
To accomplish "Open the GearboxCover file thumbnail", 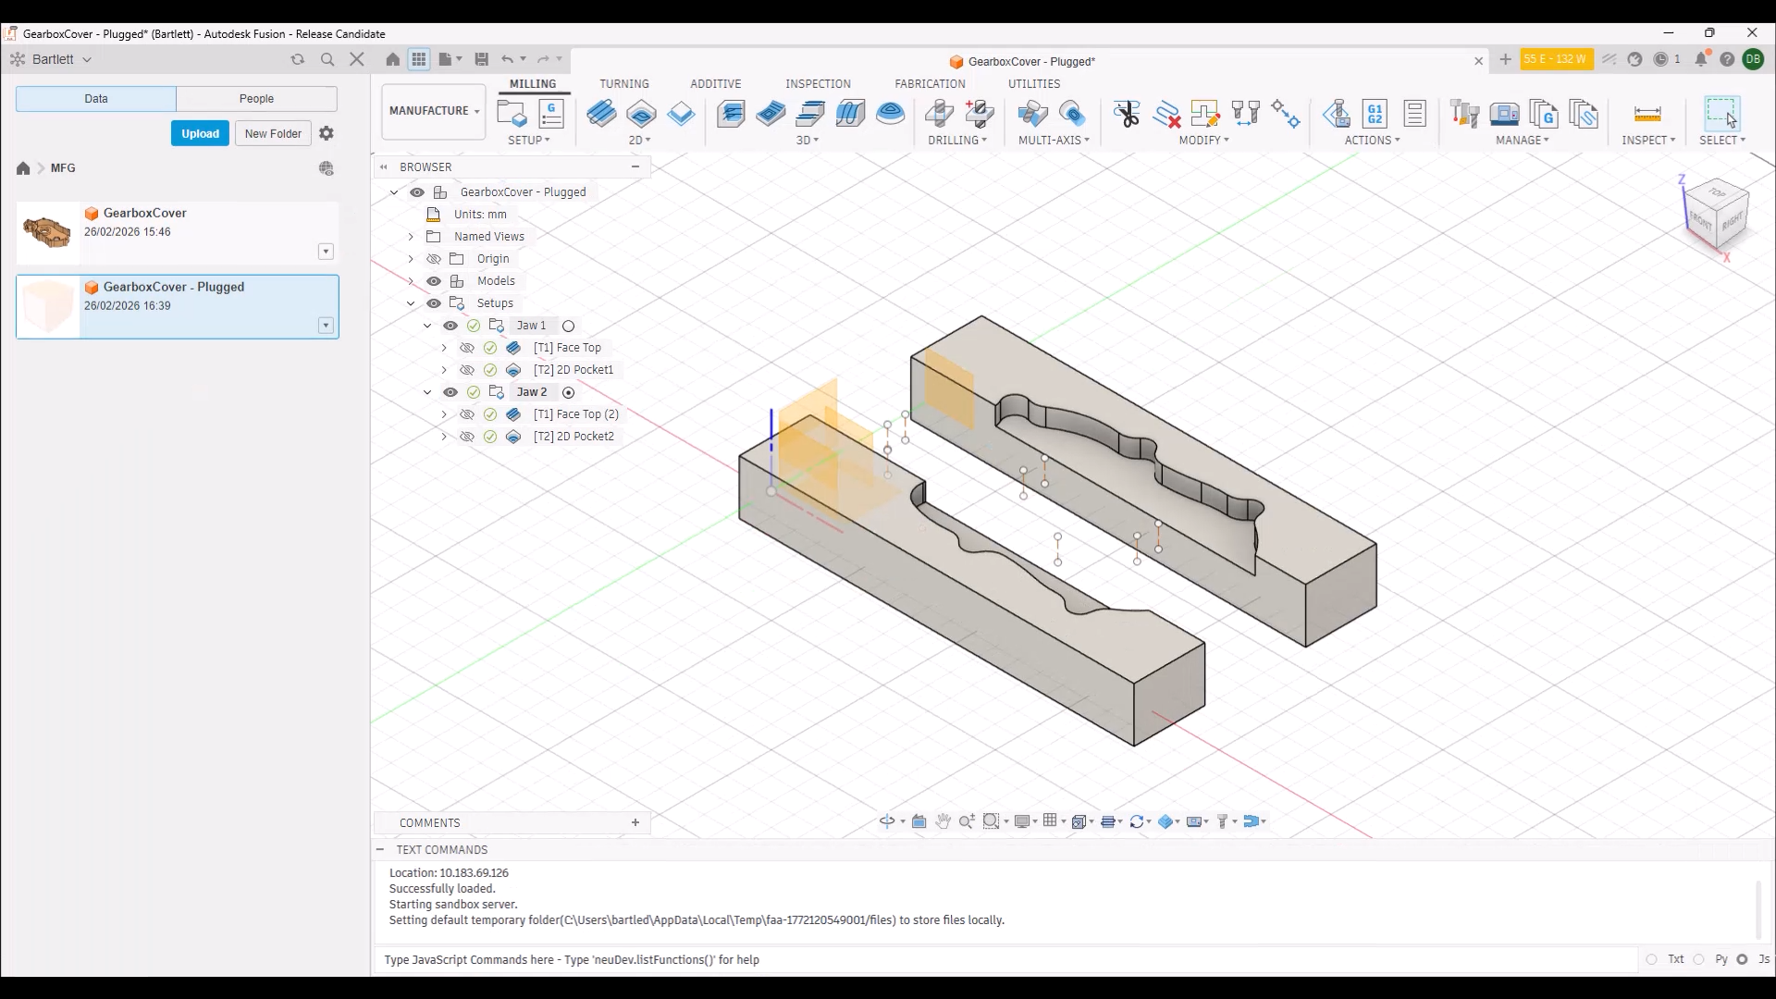I will coord(47,232).
